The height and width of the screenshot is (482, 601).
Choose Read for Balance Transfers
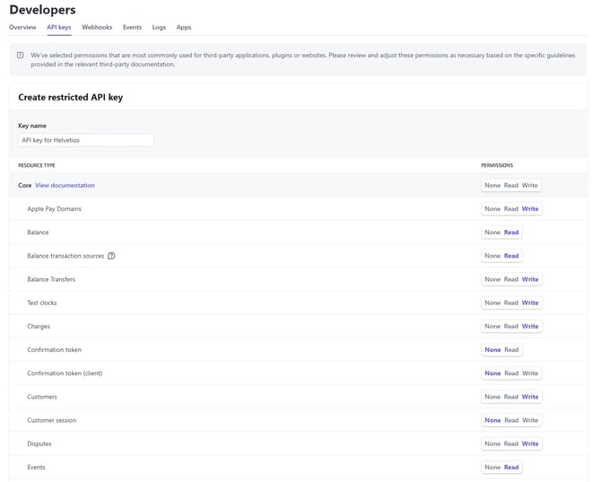[x=511, y=279]
